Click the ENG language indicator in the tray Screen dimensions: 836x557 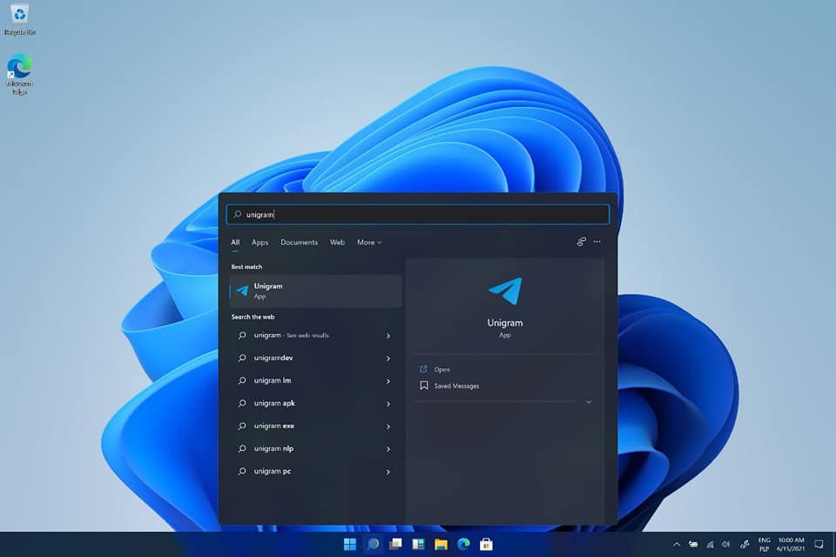click(x=765, y=544)
